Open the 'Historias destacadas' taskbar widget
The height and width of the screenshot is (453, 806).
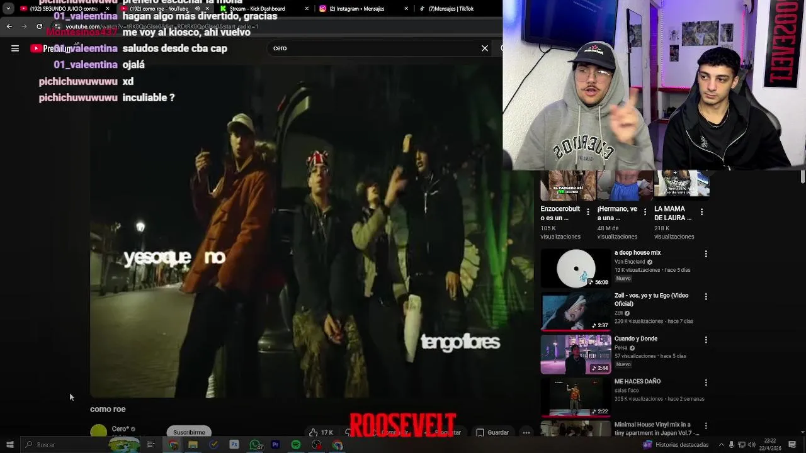pyautogui.click(x=677, y=445)
